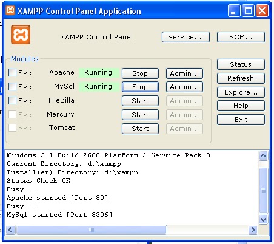Screen dimensions: 274x244
Task: Enable Svc checkbox for FileZilla
Action: coord(13,100)
